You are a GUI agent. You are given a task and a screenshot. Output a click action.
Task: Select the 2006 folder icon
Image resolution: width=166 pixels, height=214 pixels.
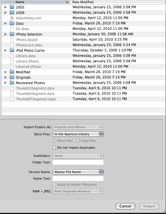[12, 13]
